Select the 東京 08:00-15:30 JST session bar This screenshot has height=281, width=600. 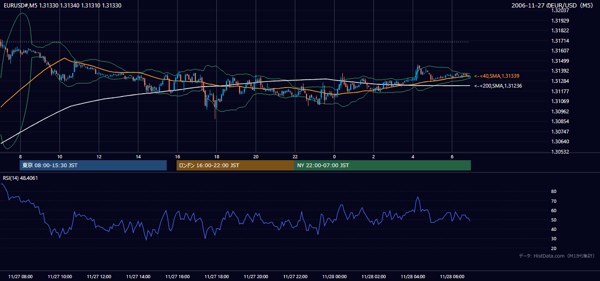(93, 165)
